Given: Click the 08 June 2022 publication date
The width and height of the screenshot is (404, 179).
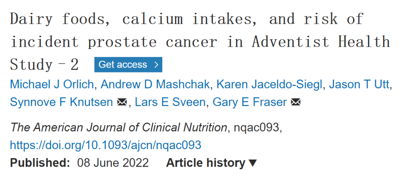Looking at the screenshot, I should (x=113, y=163).
